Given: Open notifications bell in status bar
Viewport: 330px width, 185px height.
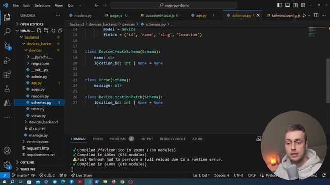Looking at the screenshot, I should 324,175.
